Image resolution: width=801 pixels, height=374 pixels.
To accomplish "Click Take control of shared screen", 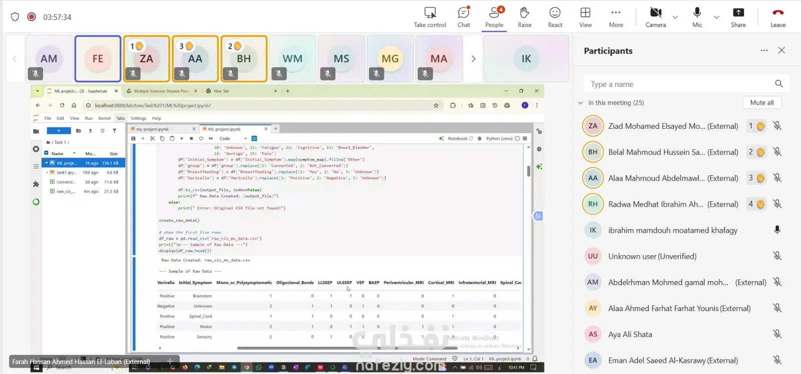I will pos(430,17).
